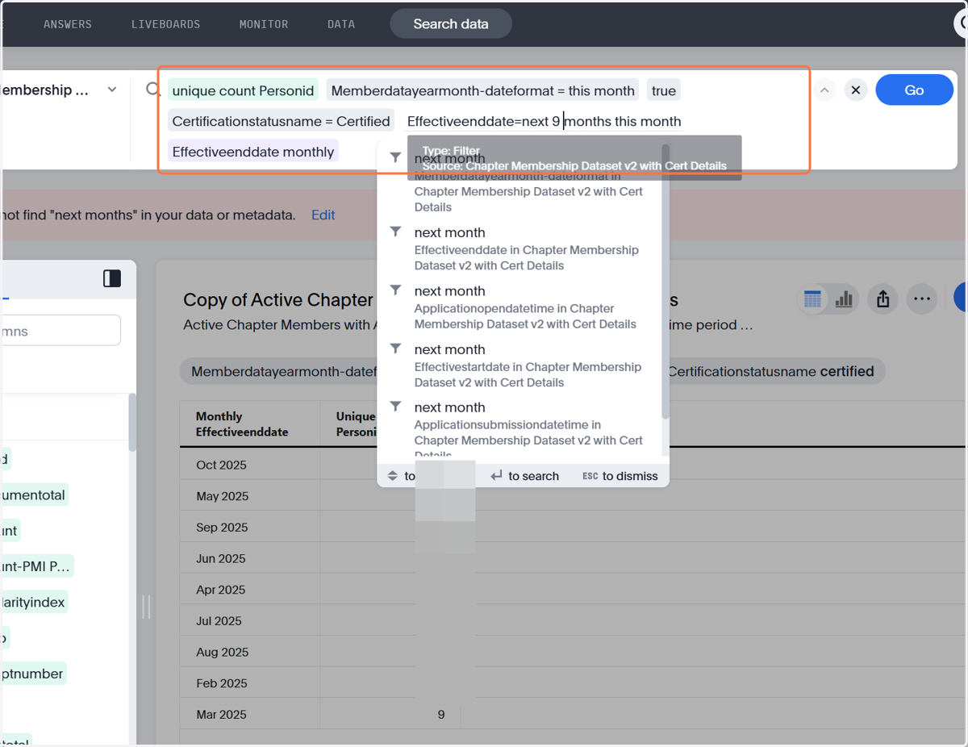
Task: Click the value 9 in Mar 2025 row
Action: pyautogui.click(x=441, y=715)
